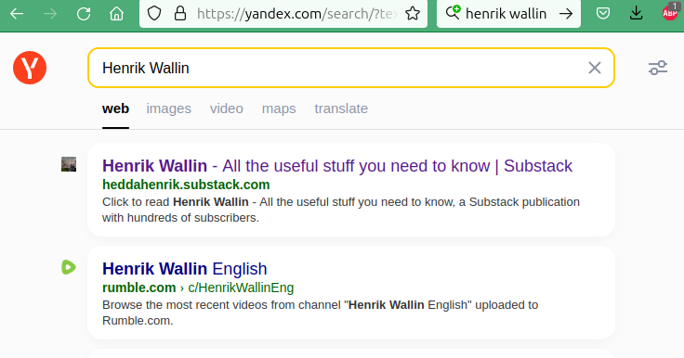Switch to the video tab
The image size is (684, 358).
(x=227, y=109)
